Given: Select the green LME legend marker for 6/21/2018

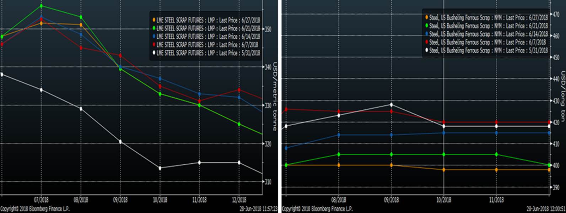Looking at the screenshot, I should coord(154,28).
